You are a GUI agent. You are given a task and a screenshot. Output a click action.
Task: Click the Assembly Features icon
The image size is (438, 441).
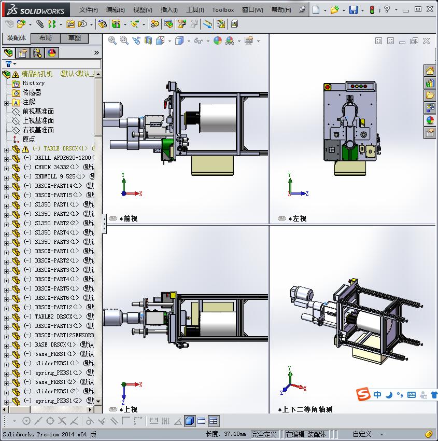[x=116, y=24]
